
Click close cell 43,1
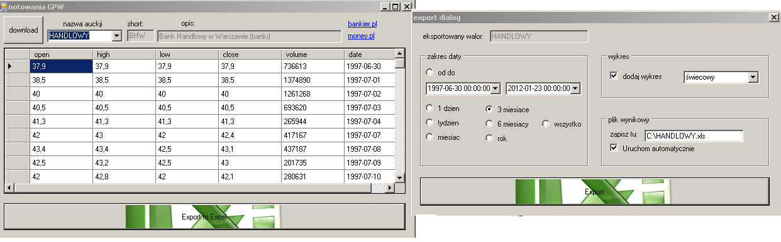pyautogui.click(x=250, y=149)
